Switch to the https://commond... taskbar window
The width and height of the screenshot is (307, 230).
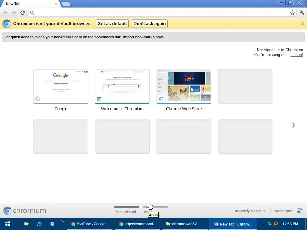(x=137, y=224)
